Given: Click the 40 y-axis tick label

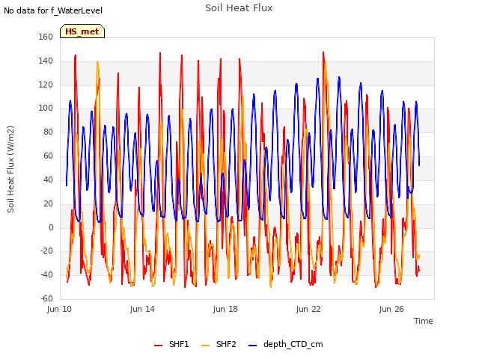Looking at the screenshot, I should [x=48, y=179].
